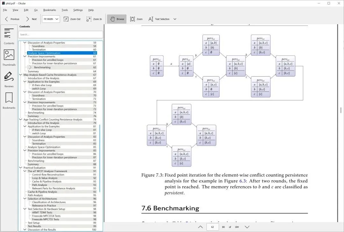Image resolution: width=344 pixels, height=232 pixels.
Task: Click the contents Search field
Action: 61,34
